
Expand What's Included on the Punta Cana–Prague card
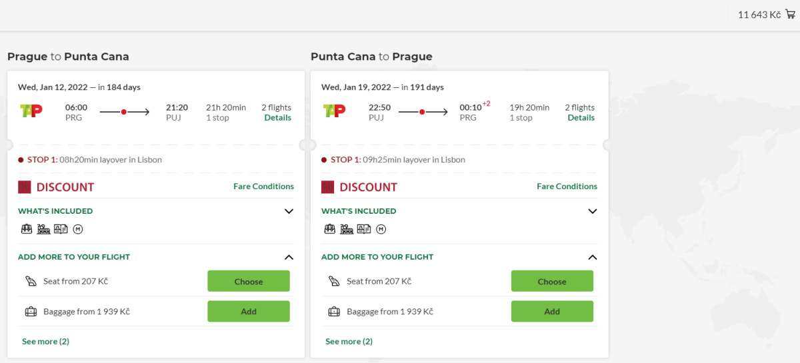pos(592,211)
